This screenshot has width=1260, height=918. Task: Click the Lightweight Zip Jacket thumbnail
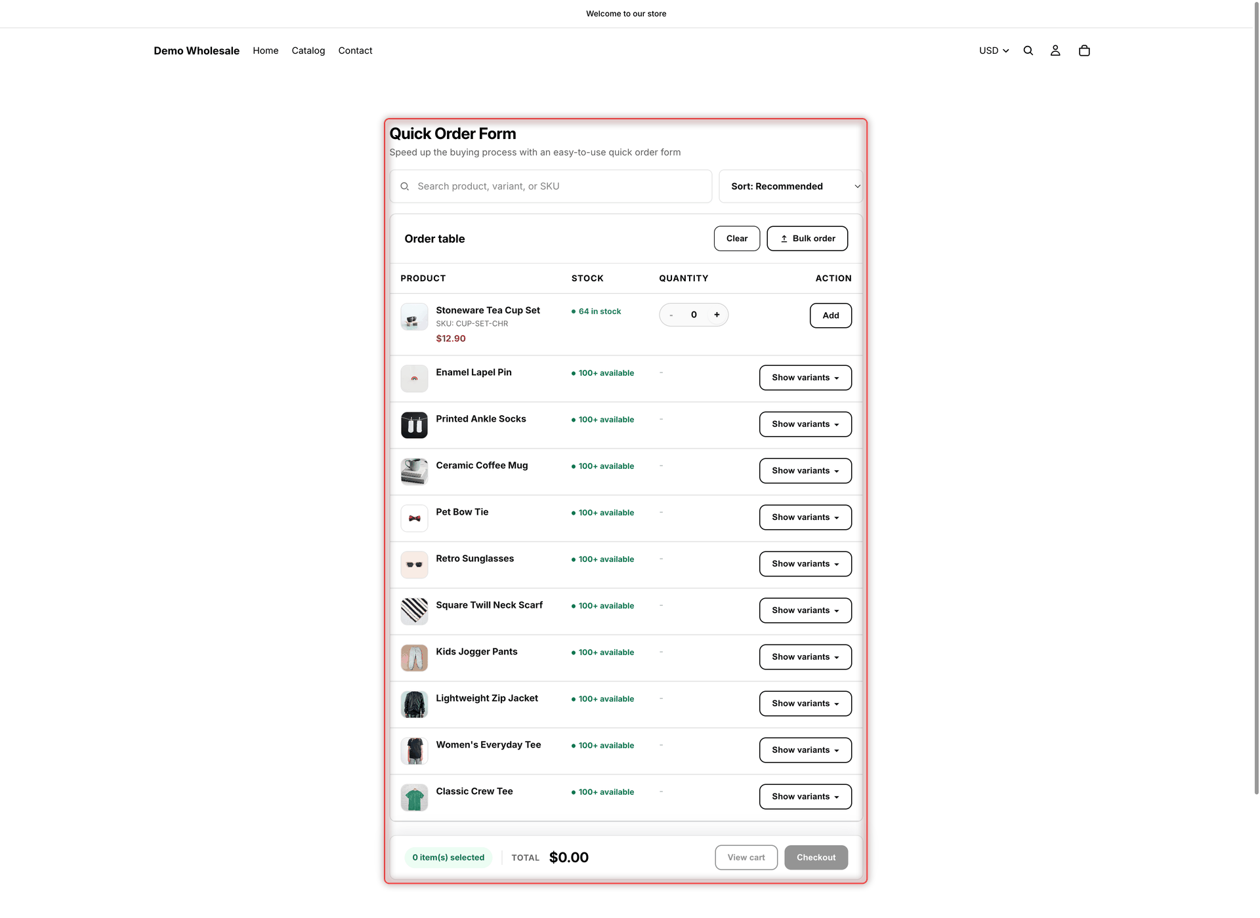coord(414,704)
